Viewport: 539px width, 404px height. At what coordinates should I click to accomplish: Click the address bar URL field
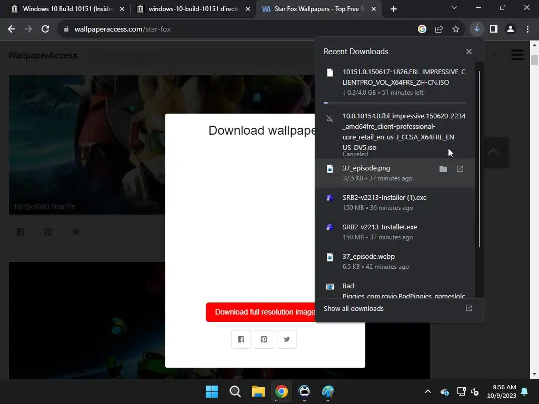tap(237, 29)
